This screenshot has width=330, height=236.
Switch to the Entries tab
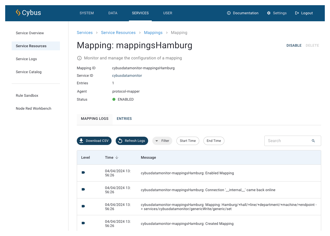click(124, 119)
